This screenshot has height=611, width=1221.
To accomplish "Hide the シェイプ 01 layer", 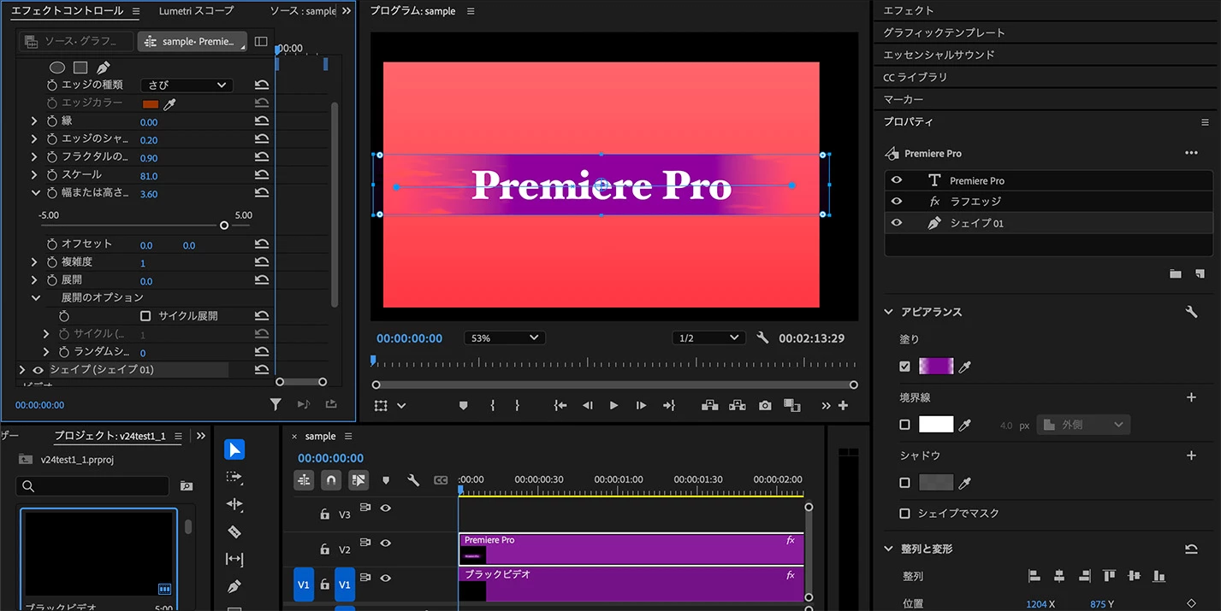I will pyautogui.click(x=897, y=222).
